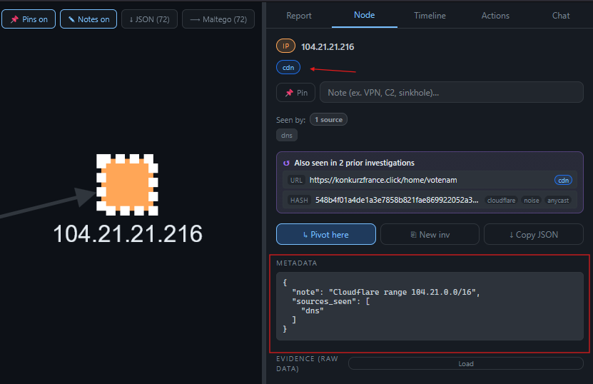The image size is (593, 384).
Task: Click the Copy JSON button
Action: pos(534,235)
